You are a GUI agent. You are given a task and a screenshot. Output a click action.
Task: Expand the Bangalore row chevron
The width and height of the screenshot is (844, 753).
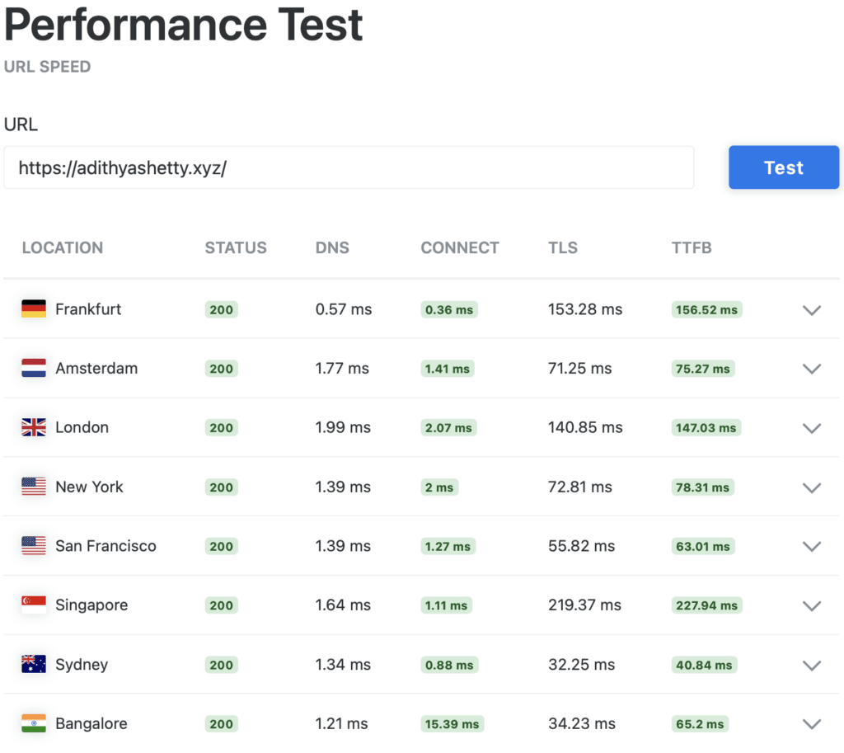[811, 724]
